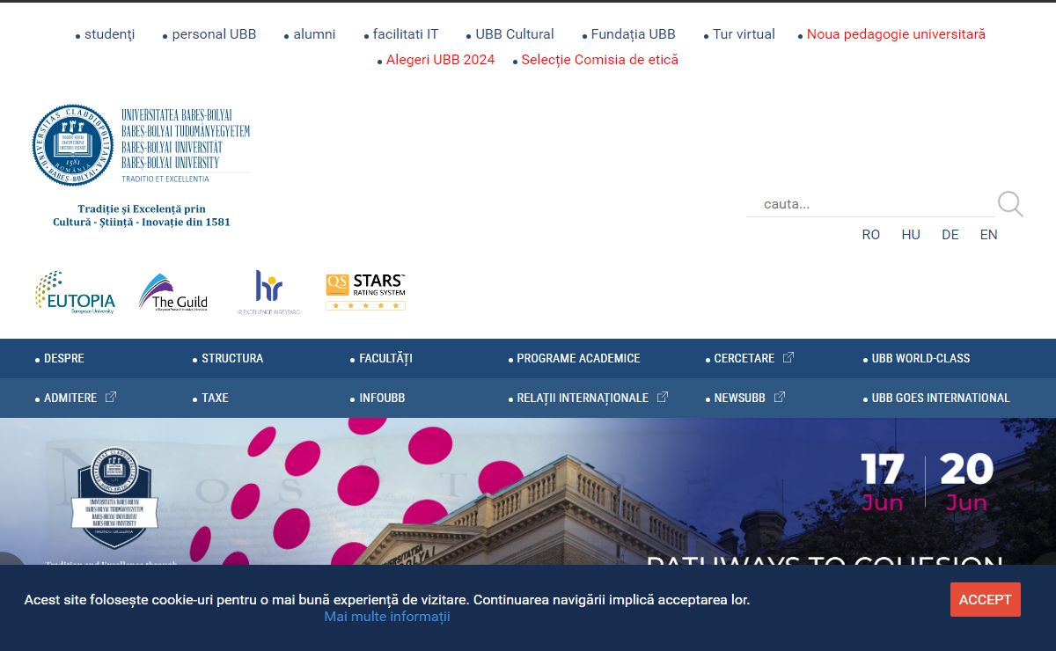Click external link icon next to RELAȚII INTERNAȚIONALE
Viewport: 1056px width, 651px height.
(x=663, y=397)
